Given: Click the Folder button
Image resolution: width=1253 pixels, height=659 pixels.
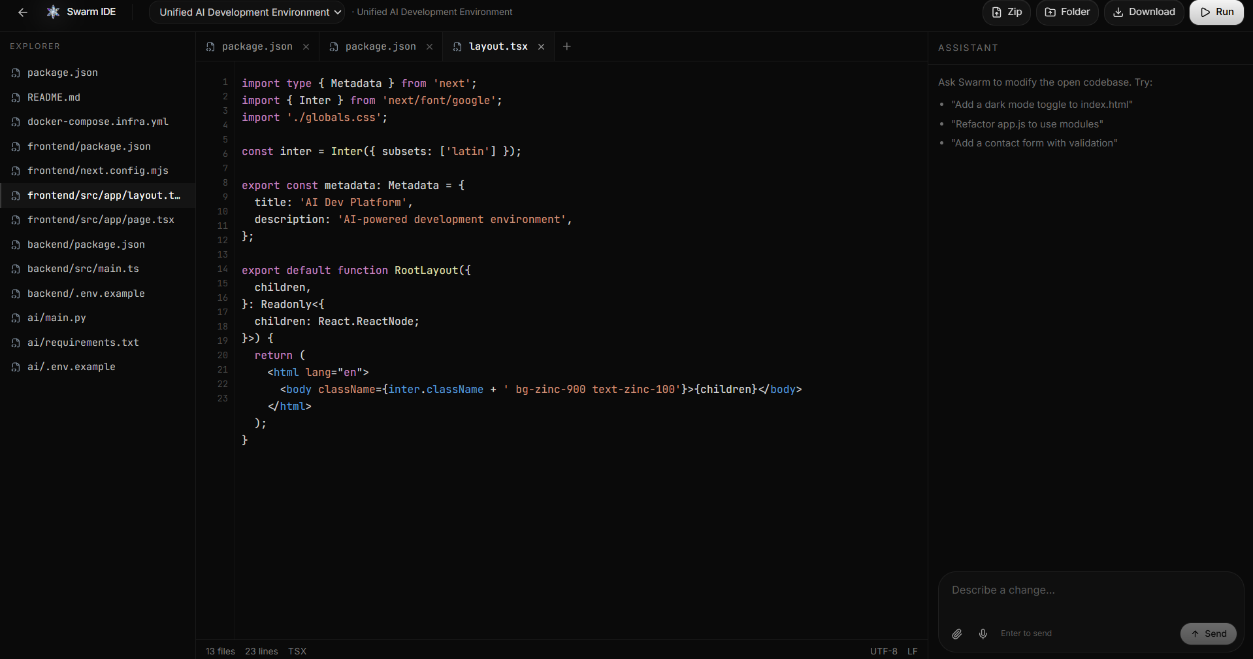Looking at the screenshot, I should (1067, 12).
